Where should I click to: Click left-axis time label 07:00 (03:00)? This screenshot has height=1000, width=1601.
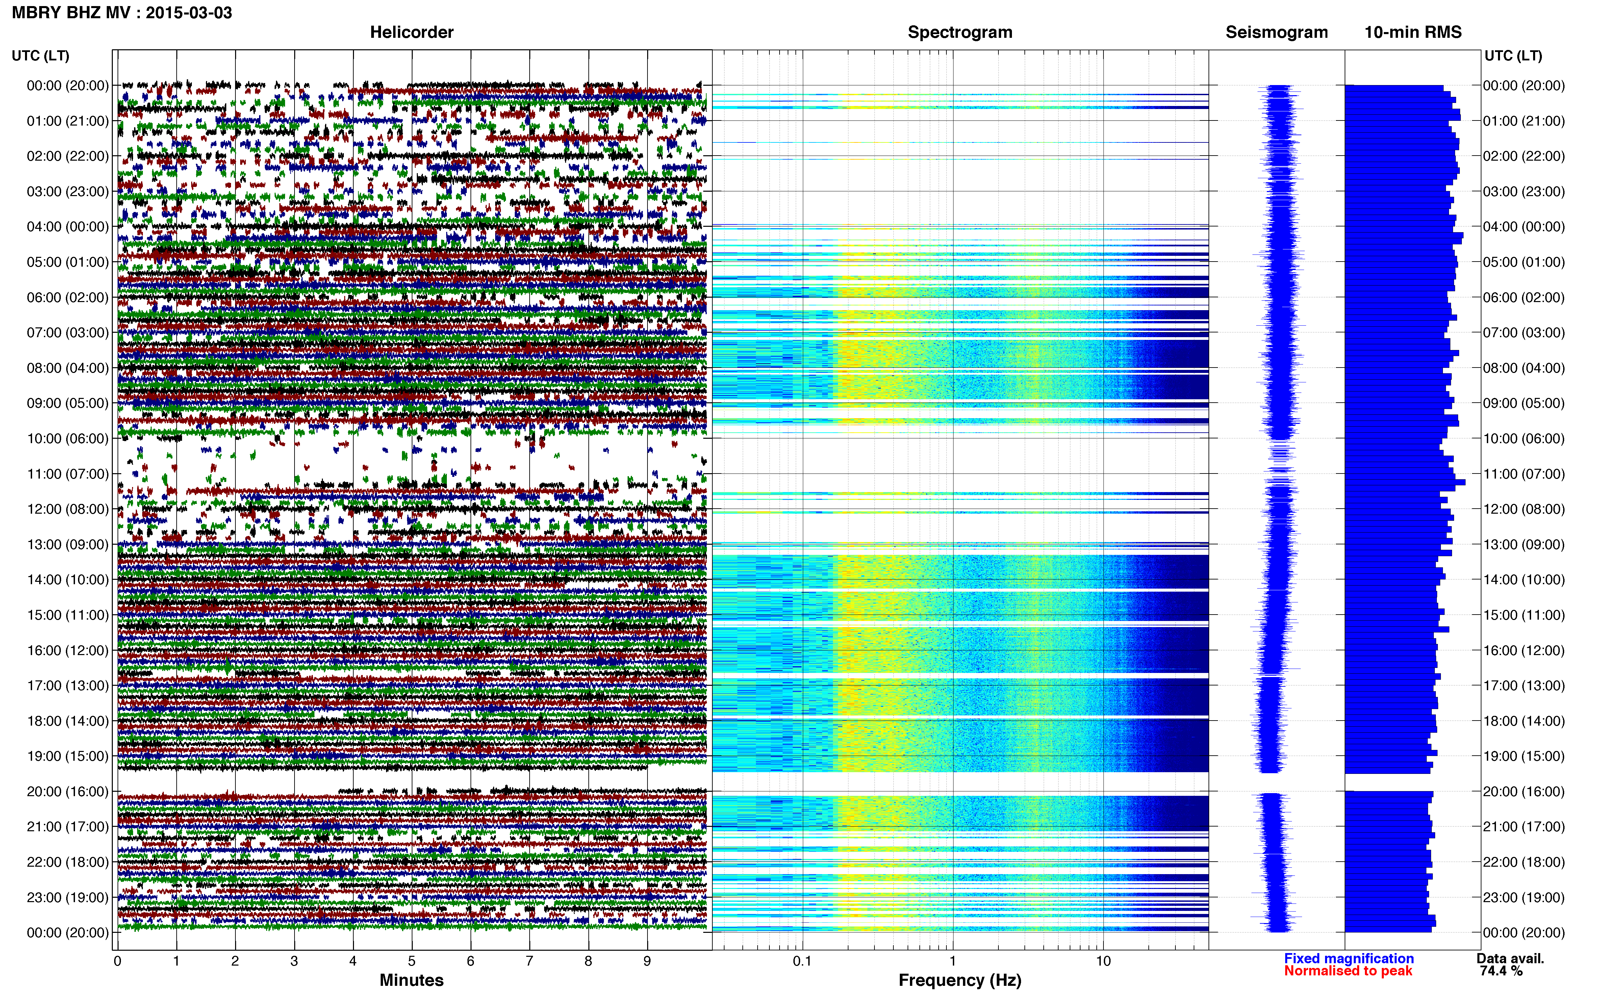pos(68,333)
